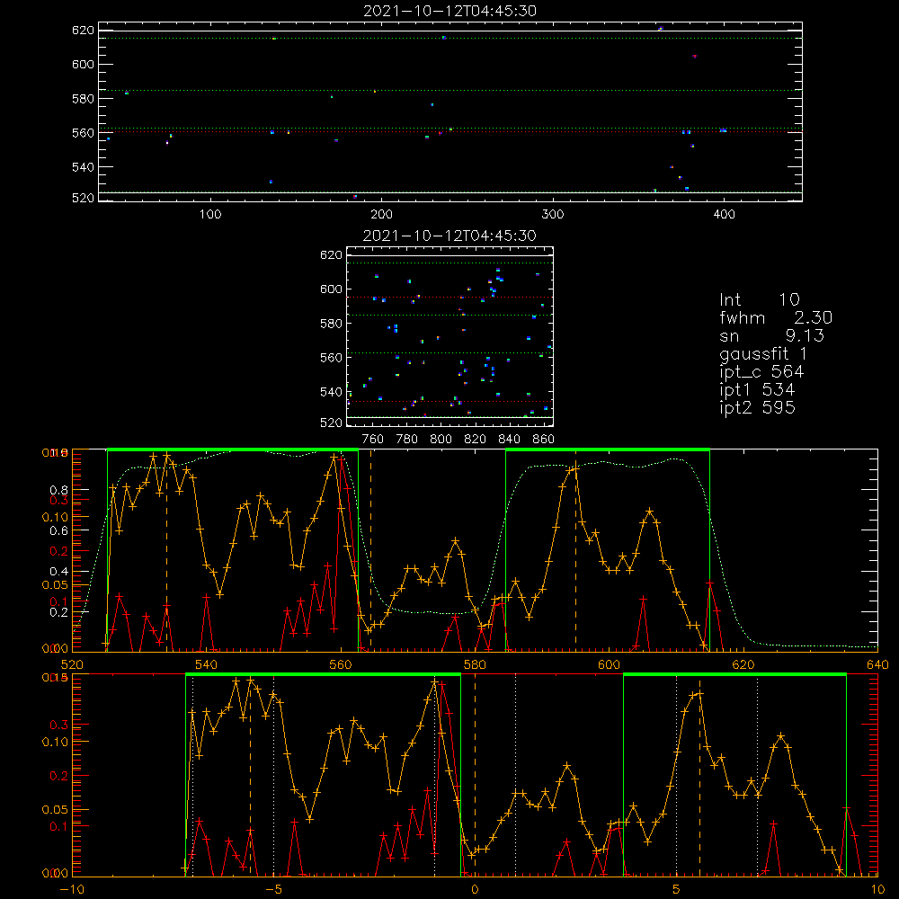The height and width of the screenshot is (899, 899).
Task: Click the x-axis tick label '300'
Action: [553, 215]
